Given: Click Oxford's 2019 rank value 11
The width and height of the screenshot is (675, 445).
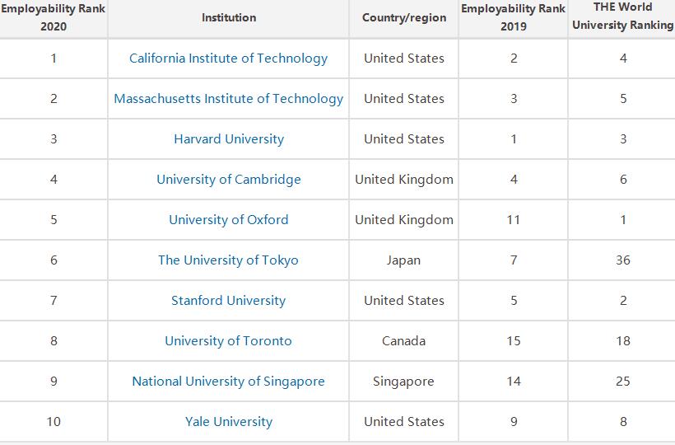Looking at the screenshot, I should click(514, 220).
